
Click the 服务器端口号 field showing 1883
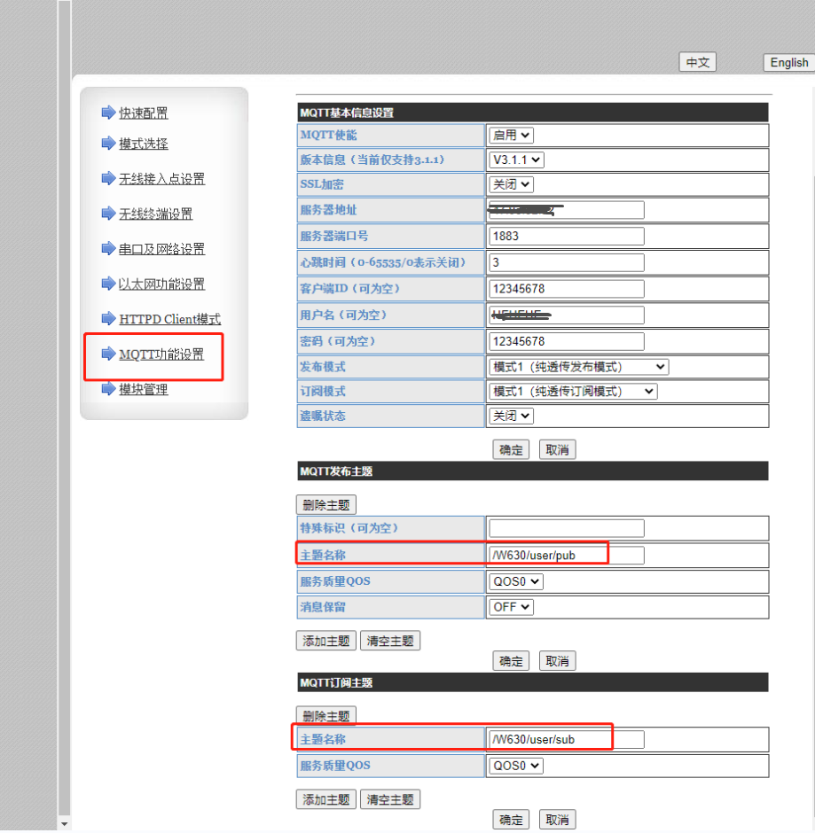[x=566, y=237]
